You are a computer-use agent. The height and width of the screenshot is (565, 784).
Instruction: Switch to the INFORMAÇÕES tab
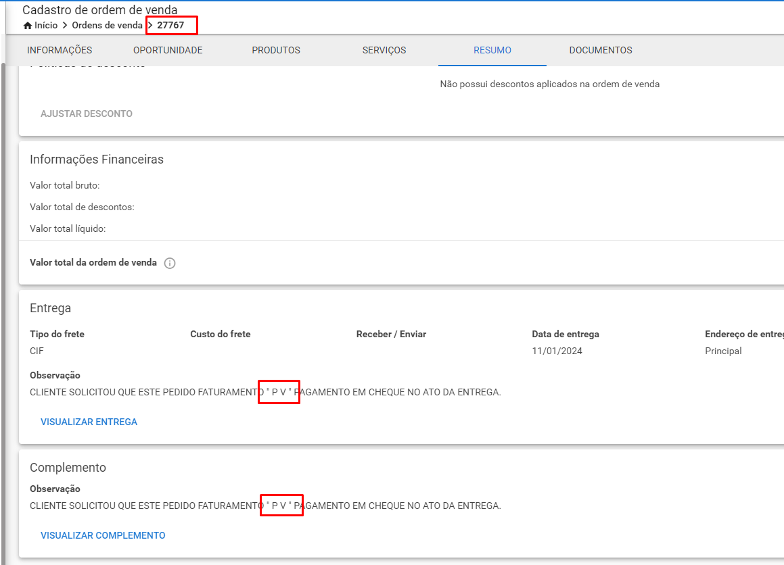[x=60, y=50]
